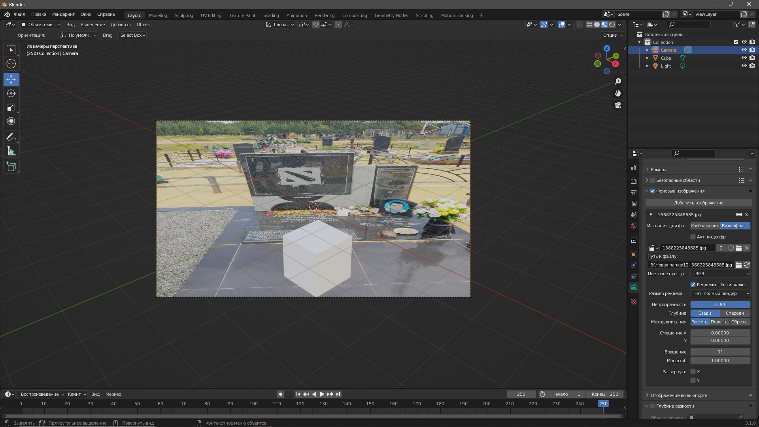Click the Непрозрачность slider
759x427 pixels.
pos(720,304)
